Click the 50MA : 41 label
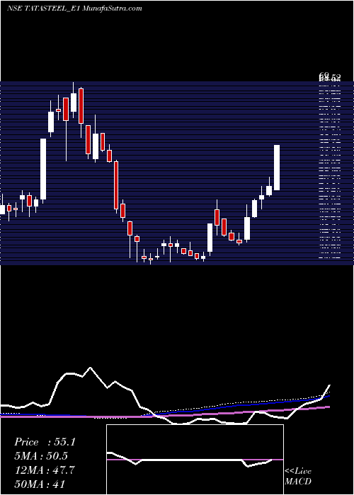 pyautogui.click(x=40, y=484)
